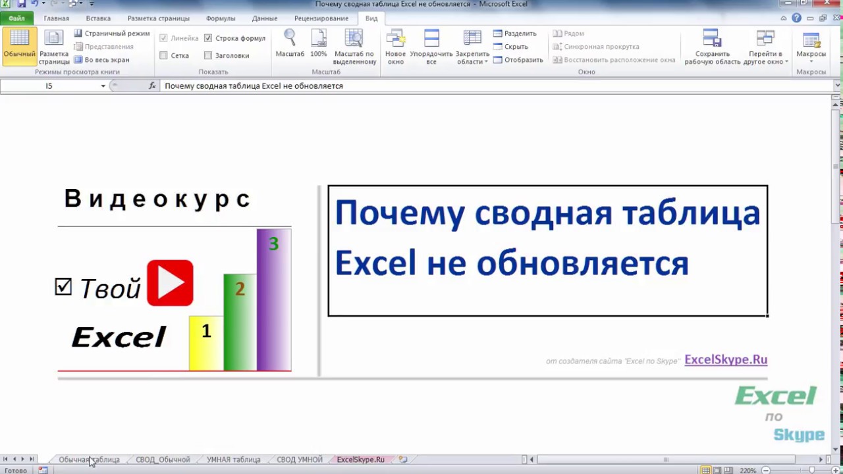Hide the window with Скрыть
Viewport: 843px width, 474px height.
coord(510,47)
